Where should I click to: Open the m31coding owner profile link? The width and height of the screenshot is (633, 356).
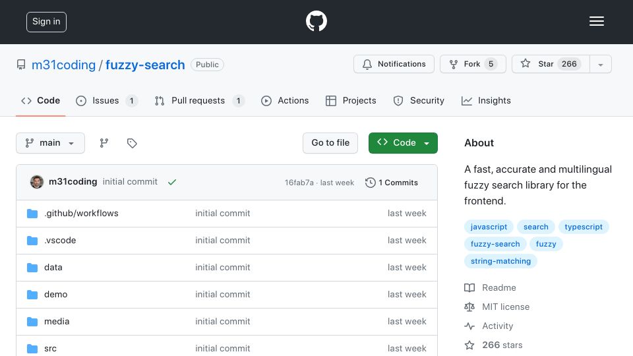(x=63, y=65)
